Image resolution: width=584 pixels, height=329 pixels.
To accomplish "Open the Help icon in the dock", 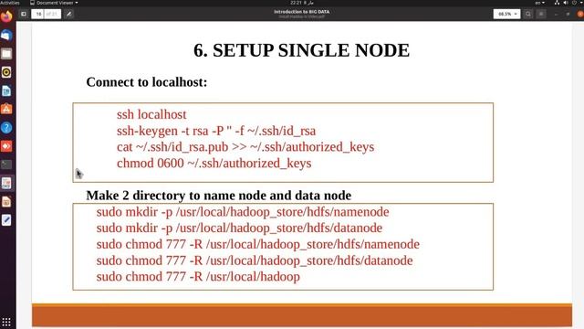I will click(x=6, y=128).
